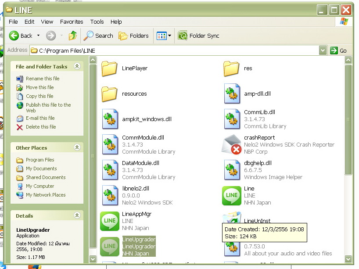359x269 pixels.
Task: Select DataModule.dll file icon
Action: [110, 170]
